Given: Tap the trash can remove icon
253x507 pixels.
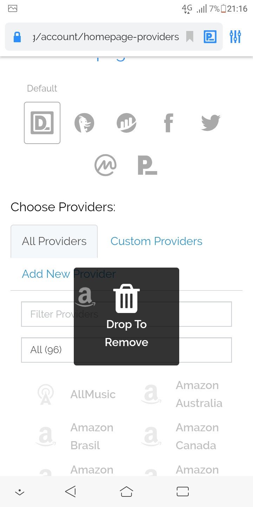Looking at the screenshot, I should point(126,299).
